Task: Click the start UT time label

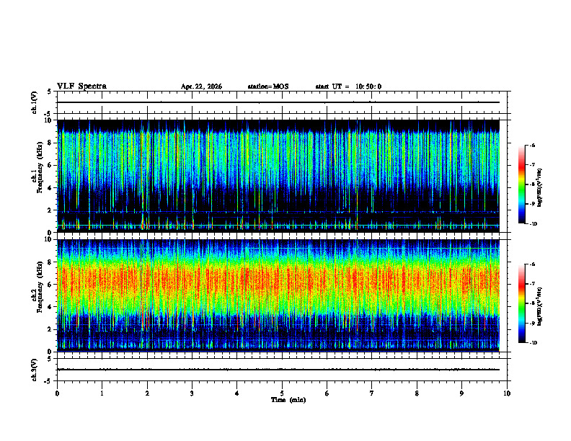Action: (348, 86)
